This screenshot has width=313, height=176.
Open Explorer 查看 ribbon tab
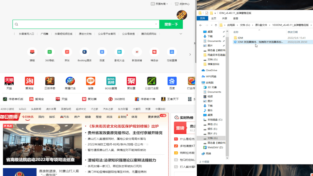click(x=236, y=18)
